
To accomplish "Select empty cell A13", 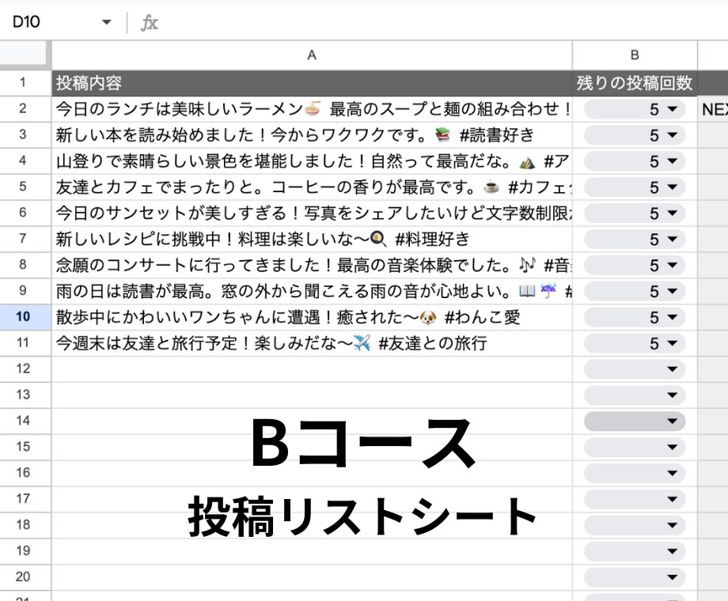I will point(312,395).
